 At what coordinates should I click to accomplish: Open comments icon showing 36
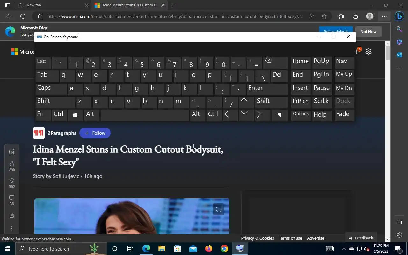coord(12,198)
